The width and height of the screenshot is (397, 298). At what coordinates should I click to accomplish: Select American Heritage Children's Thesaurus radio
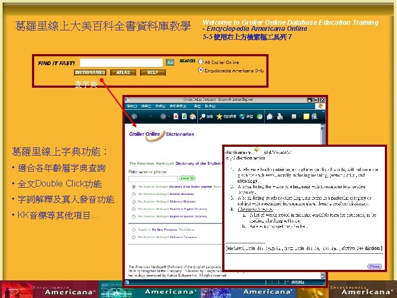(133, 237)
